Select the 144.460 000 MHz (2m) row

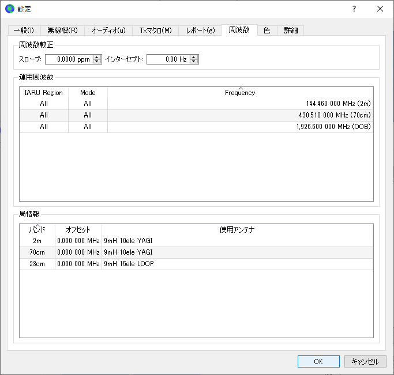pos(196,104)
